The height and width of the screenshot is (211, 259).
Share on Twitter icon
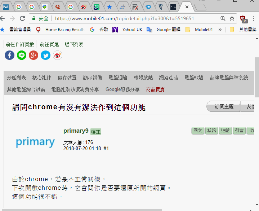pos(46,55)
